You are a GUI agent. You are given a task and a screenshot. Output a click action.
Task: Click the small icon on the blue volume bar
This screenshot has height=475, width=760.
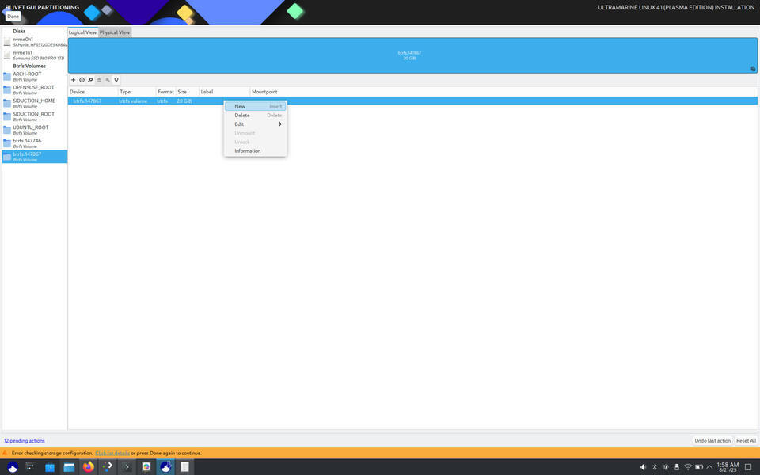[x=753, y=69]
